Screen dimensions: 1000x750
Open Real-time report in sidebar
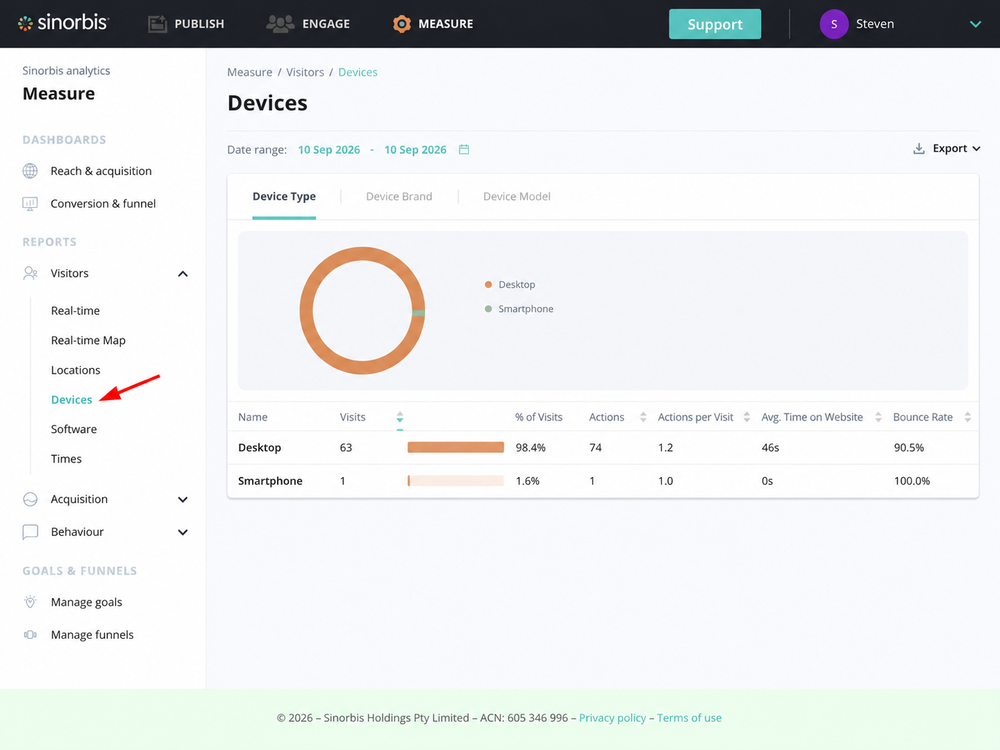[75, 311]
